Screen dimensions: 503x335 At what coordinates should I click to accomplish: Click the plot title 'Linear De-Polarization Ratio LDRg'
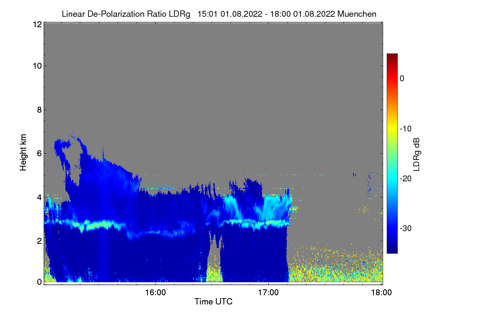click(x=126, y=14)
